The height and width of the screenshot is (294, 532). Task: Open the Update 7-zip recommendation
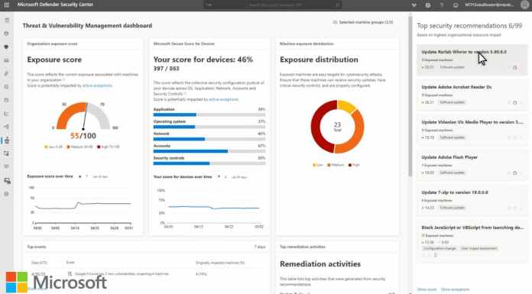[x=472, y=200]
